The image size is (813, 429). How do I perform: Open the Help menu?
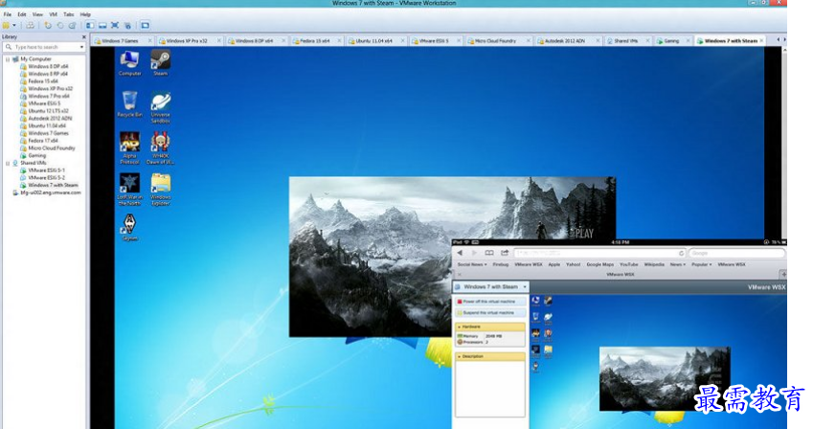[x=85, y=14]
